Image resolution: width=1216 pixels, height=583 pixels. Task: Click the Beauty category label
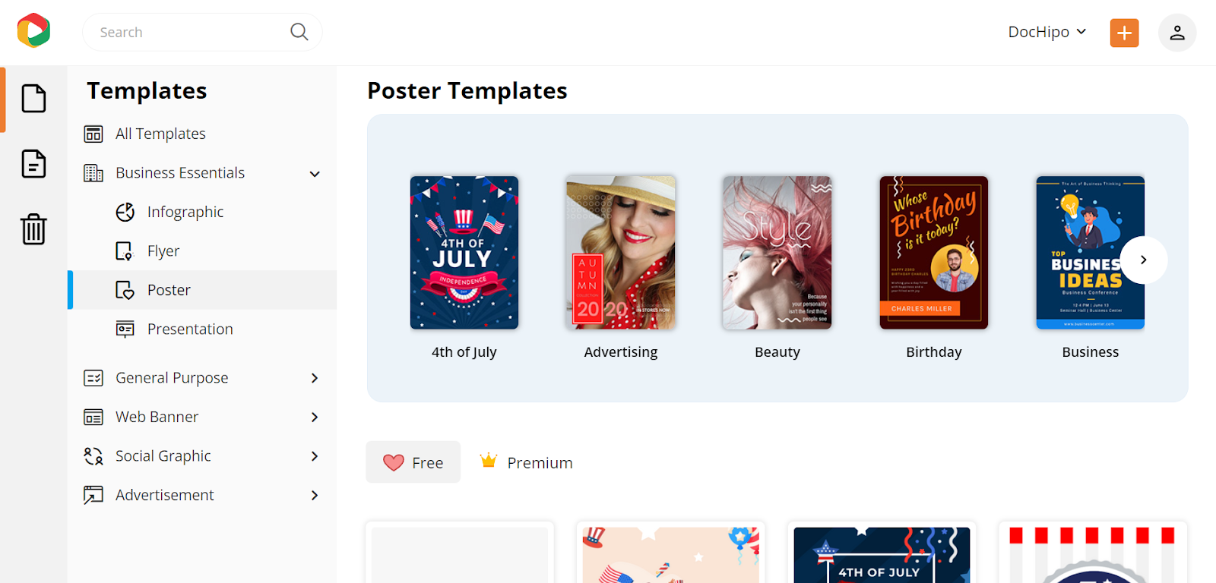(x=777, y=352)
